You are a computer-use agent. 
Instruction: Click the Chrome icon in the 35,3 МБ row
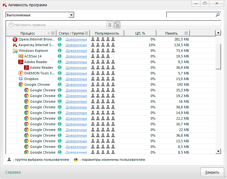[26, 90]
